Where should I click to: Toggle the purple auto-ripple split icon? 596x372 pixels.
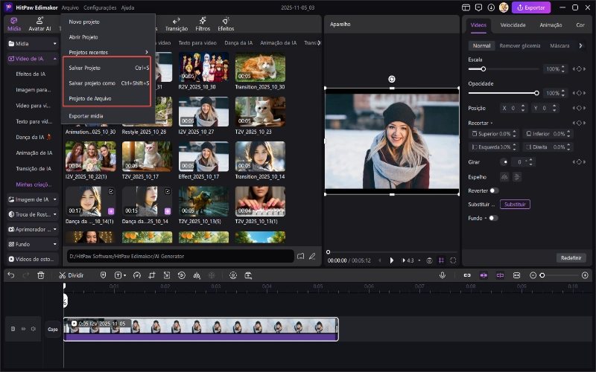500,275
